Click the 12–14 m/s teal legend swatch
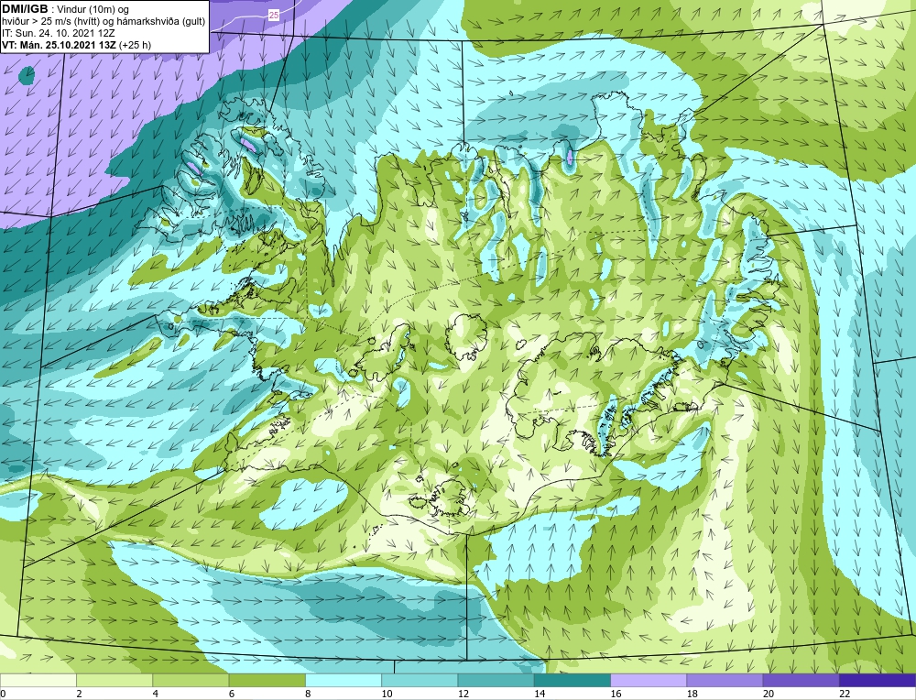 pyautogui.click(x=496, y=681)
